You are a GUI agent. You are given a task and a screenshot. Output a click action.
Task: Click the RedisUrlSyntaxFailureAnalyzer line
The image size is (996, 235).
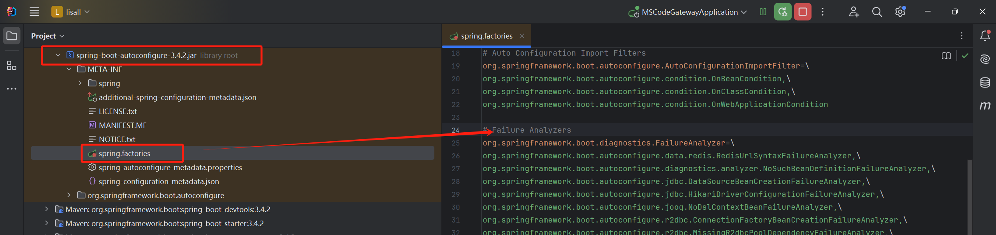pyautogui.click(x=672, y=156)
